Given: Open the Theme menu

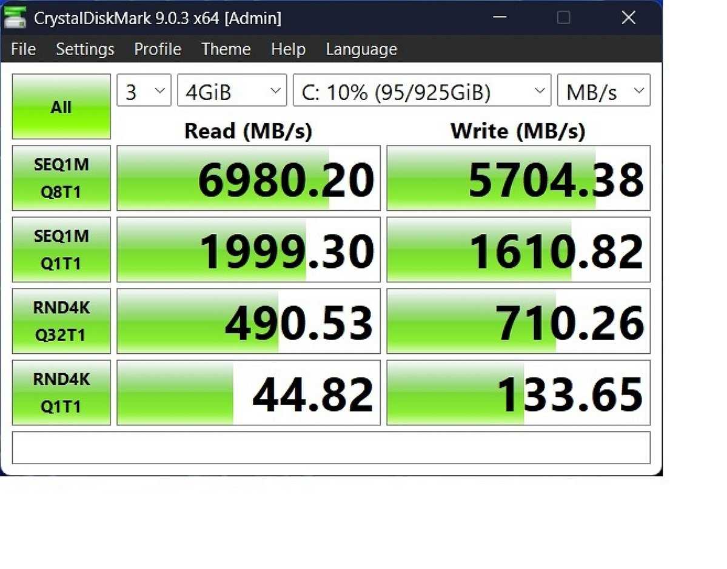Looking at the screenshot, I should [226, 49].
